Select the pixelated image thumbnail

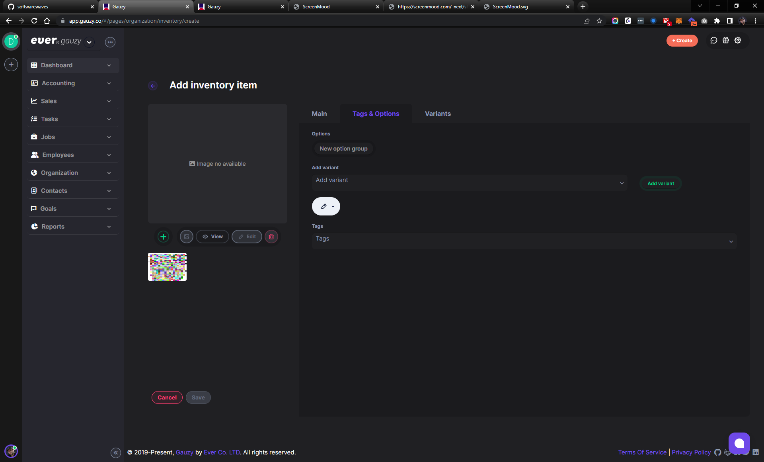(167, 266)
